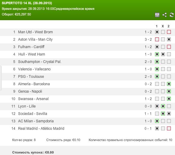Click the PSG - Toulouse match name
Viewport: 175px width, 155px height.
tap(31, 77)
